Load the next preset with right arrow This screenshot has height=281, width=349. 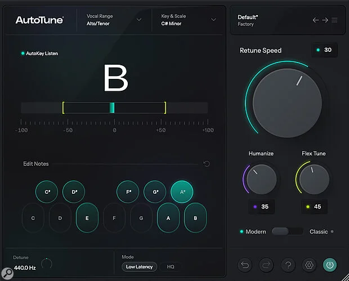[325, 20]
